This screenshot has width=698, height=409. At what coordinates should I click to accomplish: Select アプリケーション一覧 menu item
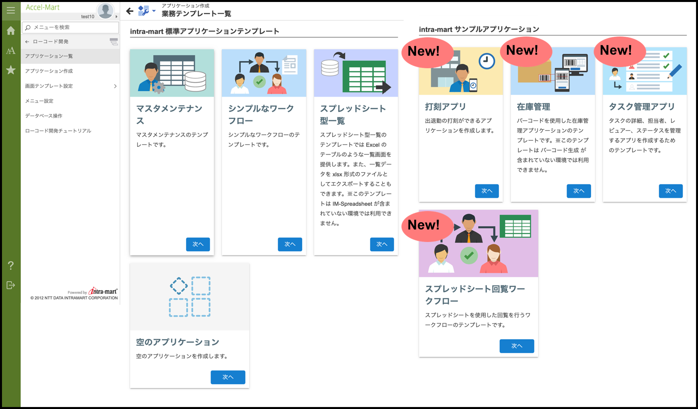click(70, 56)
